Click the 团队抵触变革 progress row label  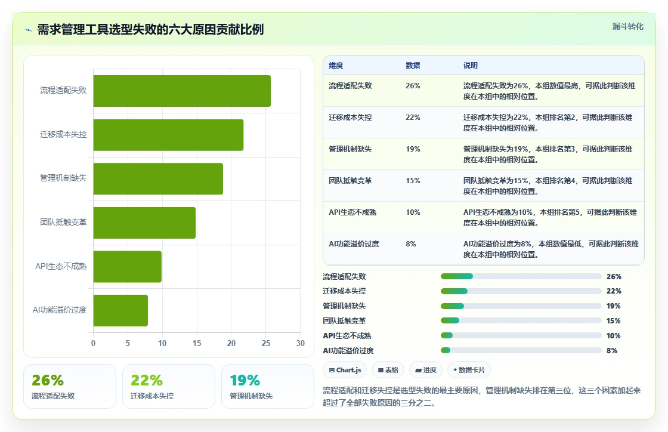point(344,321)
